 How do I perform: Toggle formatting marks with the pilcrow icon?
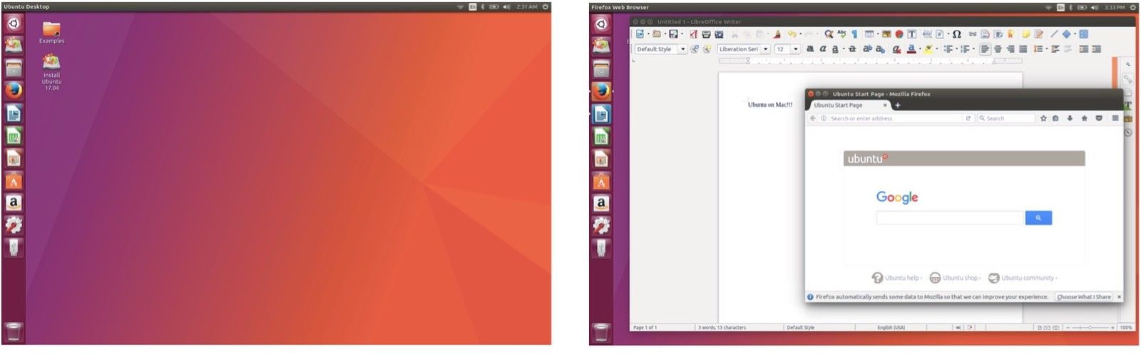pyautogui.click(x=854, y=34)
